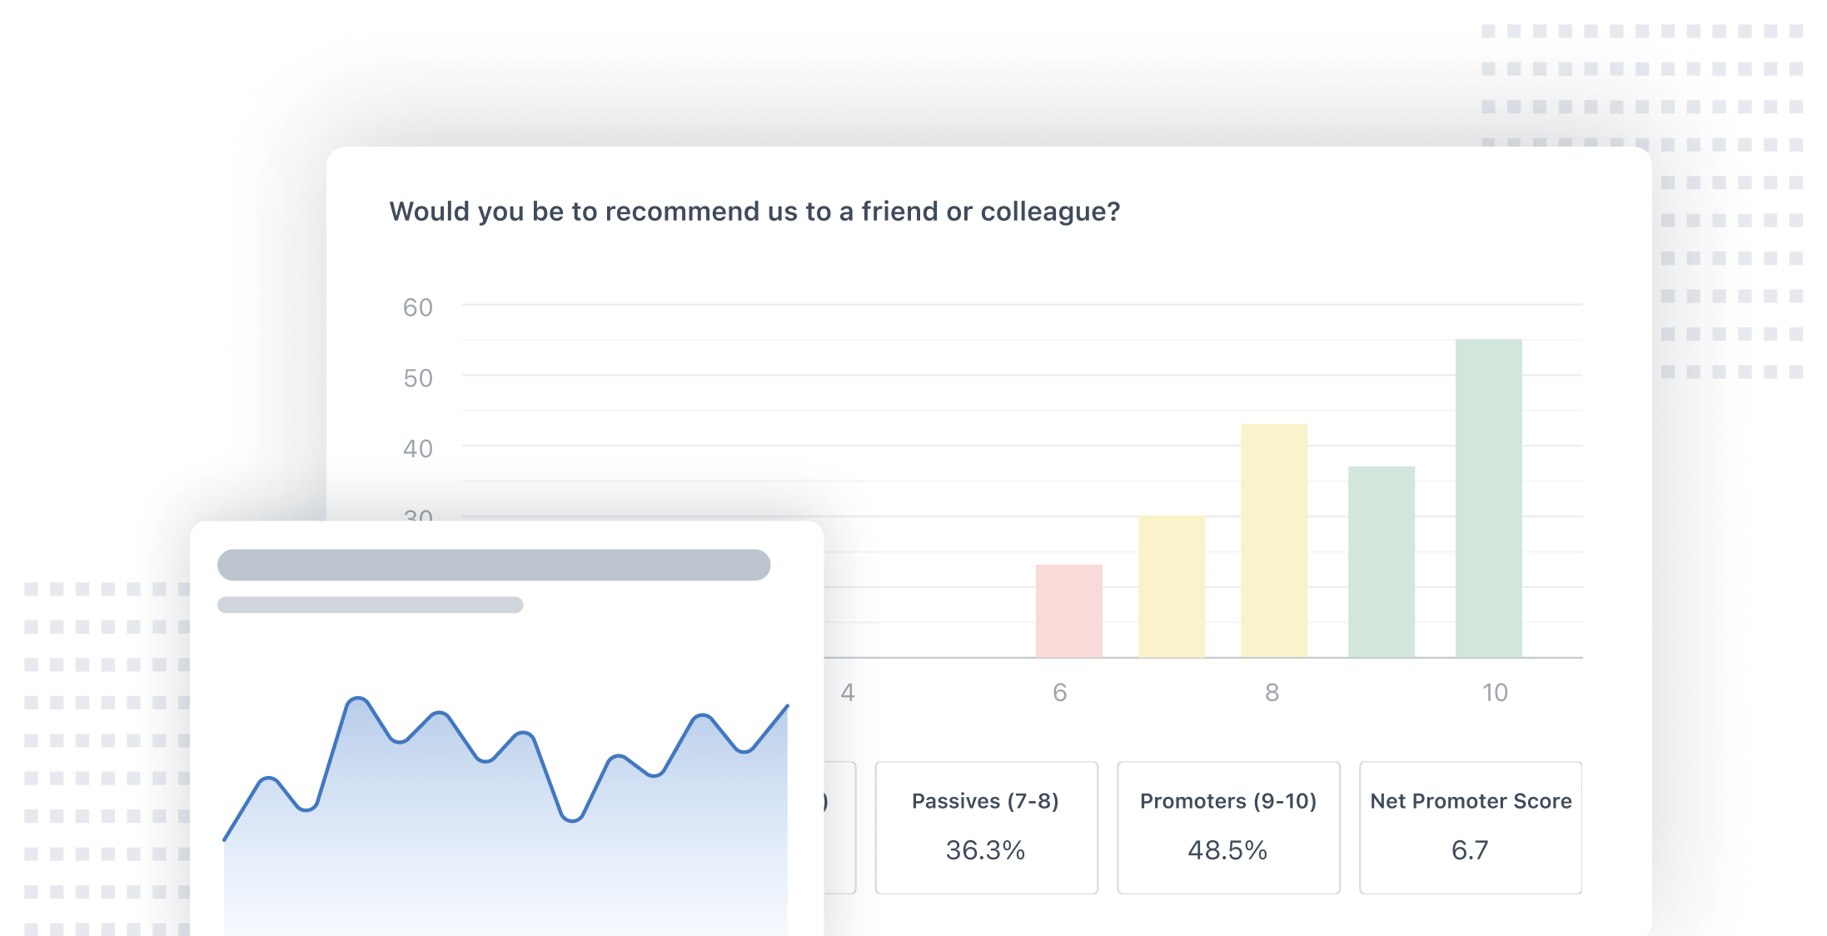Click the tall yellow bar for score 8

(1273, 541)
